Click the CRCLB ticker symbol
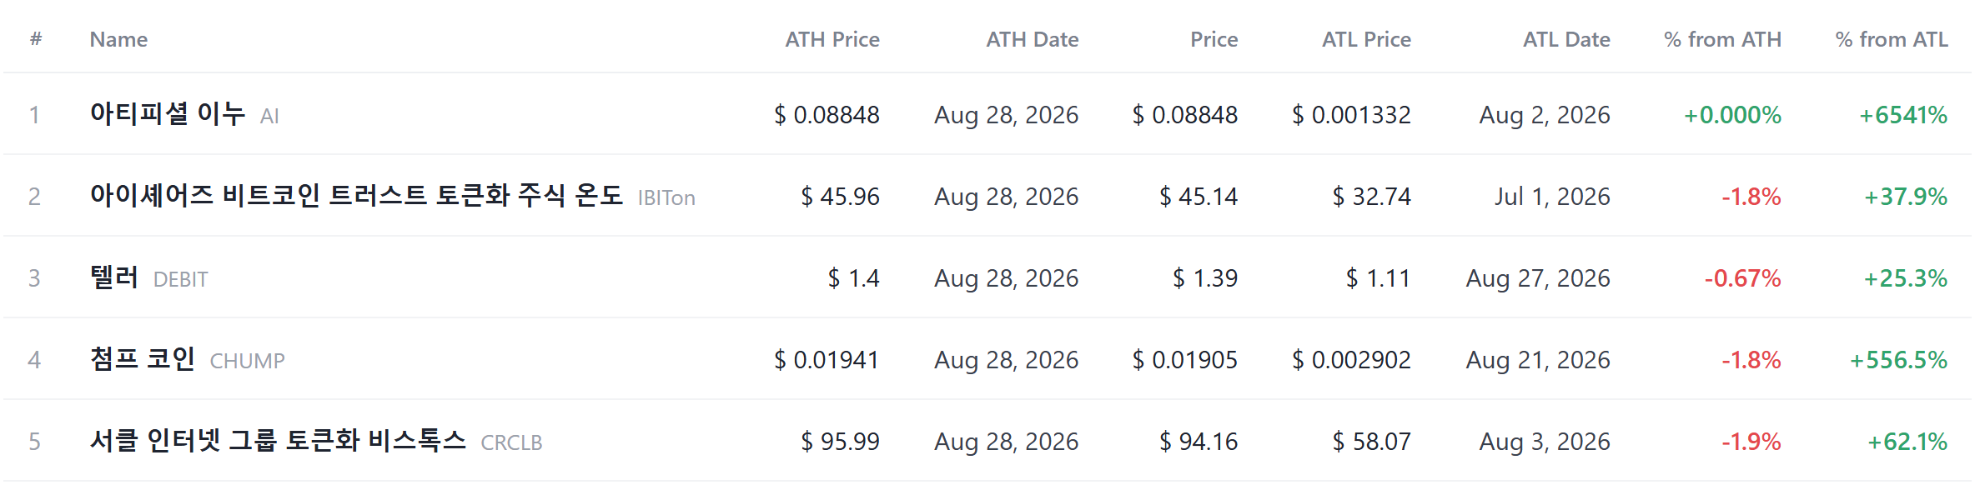Image resolution: width=1975 pixels, height=485 pixels. click(x=511, y=442)
